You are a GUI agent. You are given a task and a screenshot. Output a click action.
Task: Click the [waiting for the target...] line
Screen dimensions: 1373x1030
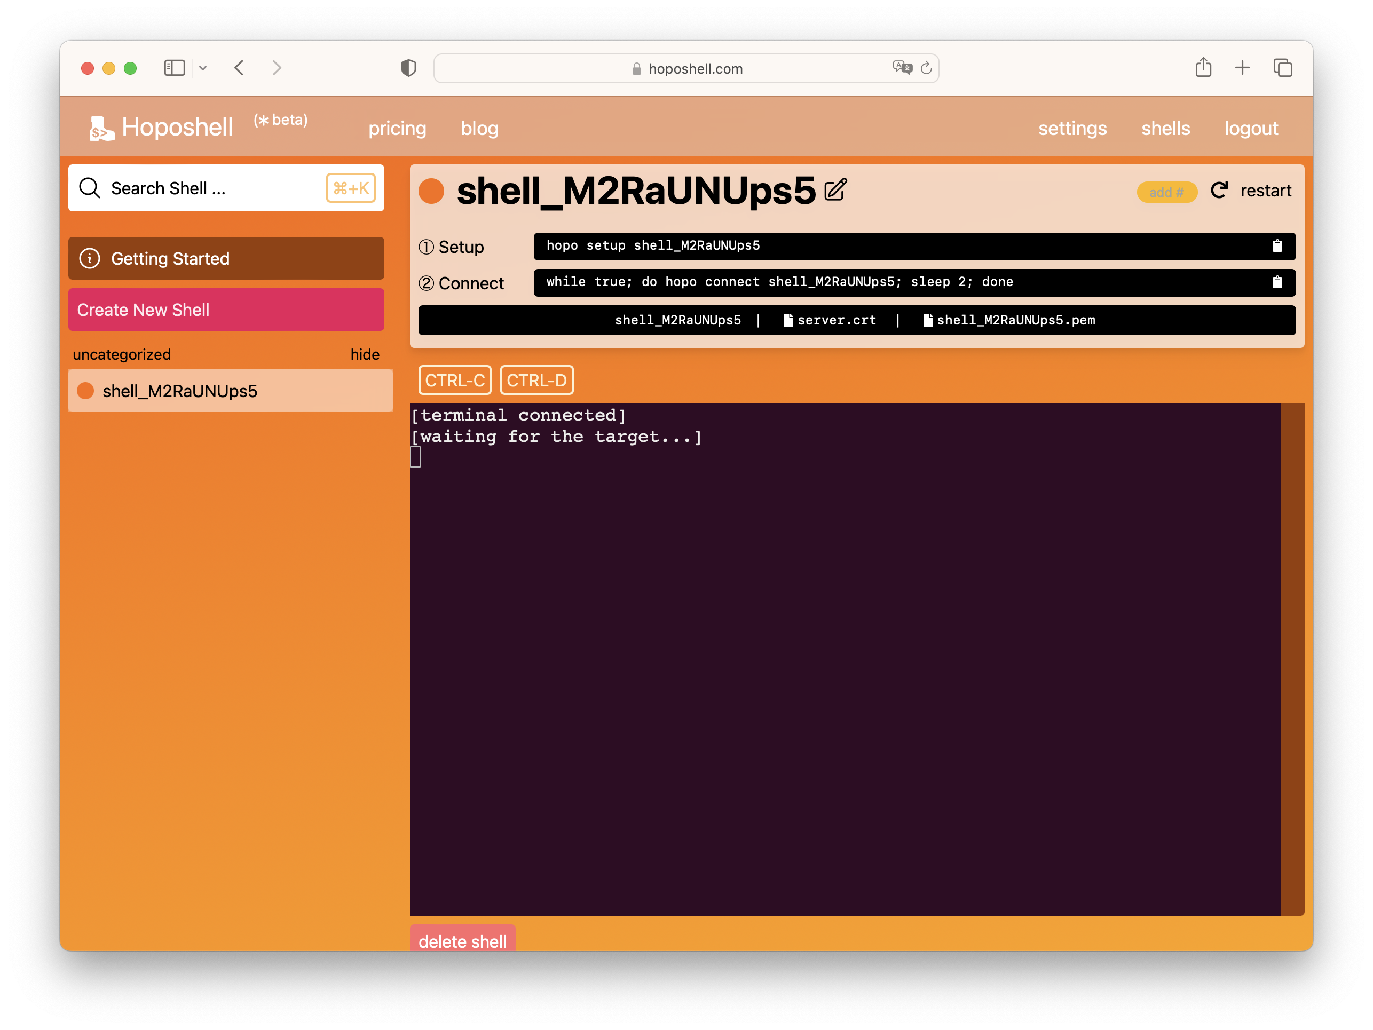pos(556,436)
